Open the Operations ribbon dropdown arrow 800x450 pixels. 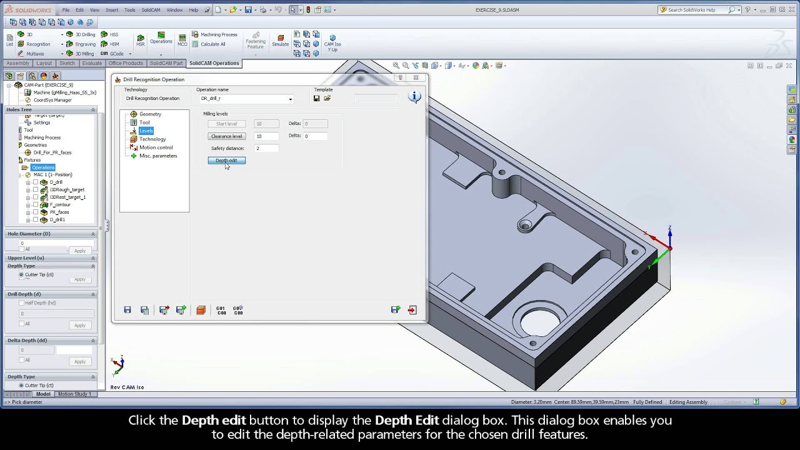pyautogui.click(x=161, y=54)
